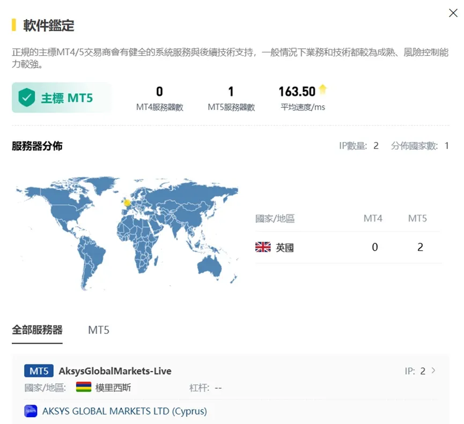
Task: Click the green shield checkmark icon
Action: point(27,97)
